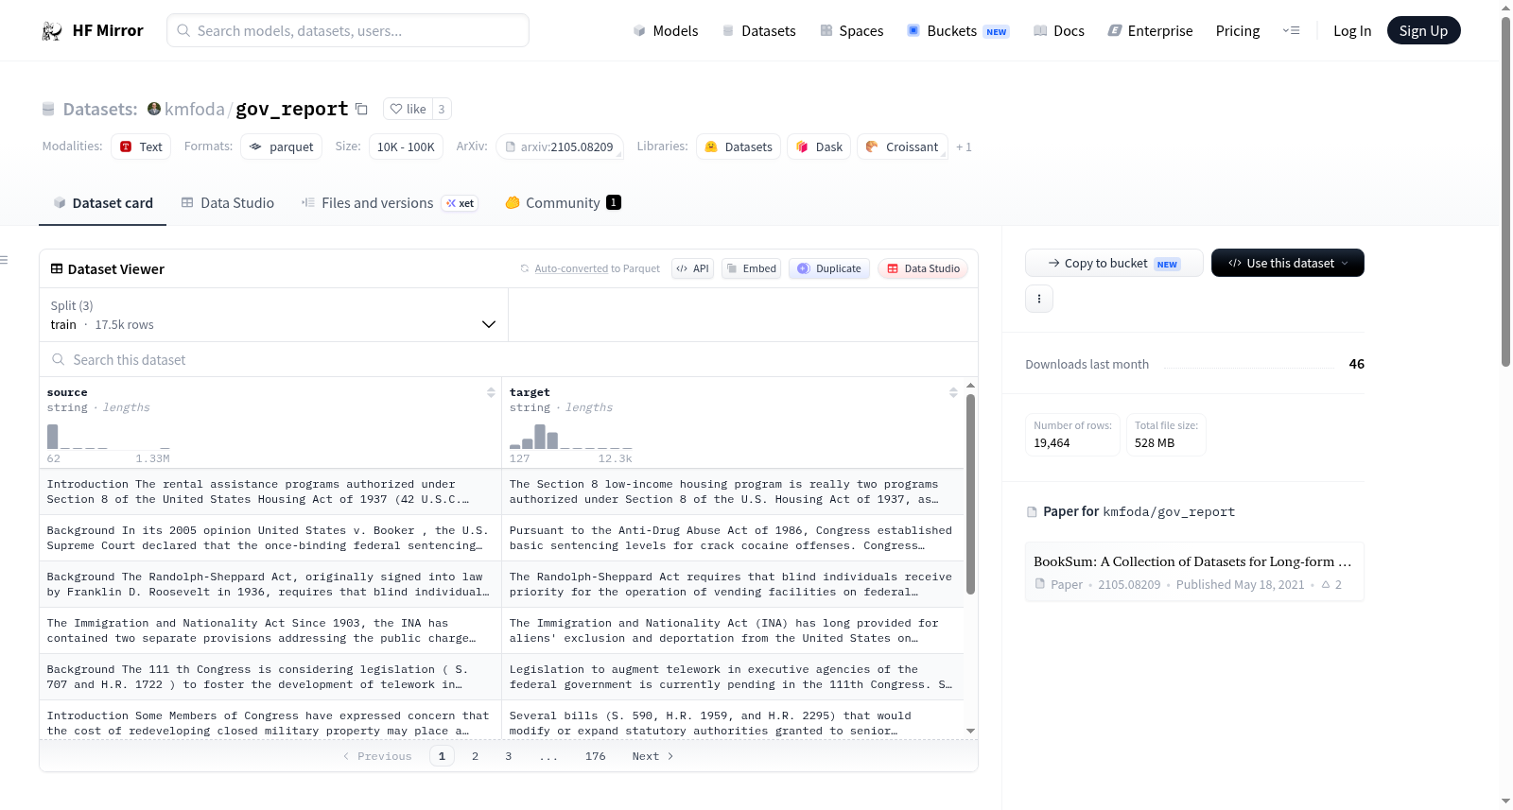
Task: Open the Files and versions tab
Action: tap(389, 202)
